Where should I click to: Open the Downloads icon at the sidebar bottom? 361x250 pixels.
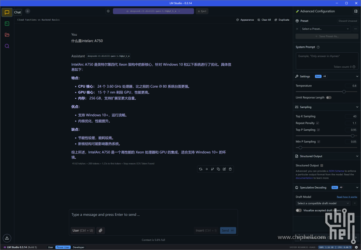point(7,238)
